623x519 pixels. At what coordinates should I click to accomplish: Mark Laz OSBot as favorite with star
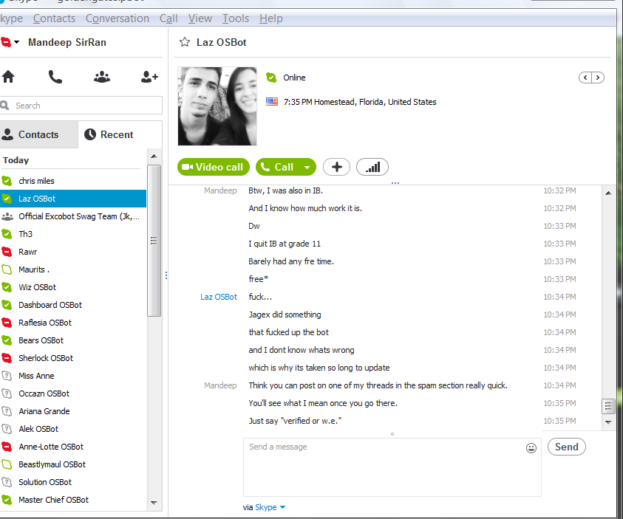[x=184, y=42]
